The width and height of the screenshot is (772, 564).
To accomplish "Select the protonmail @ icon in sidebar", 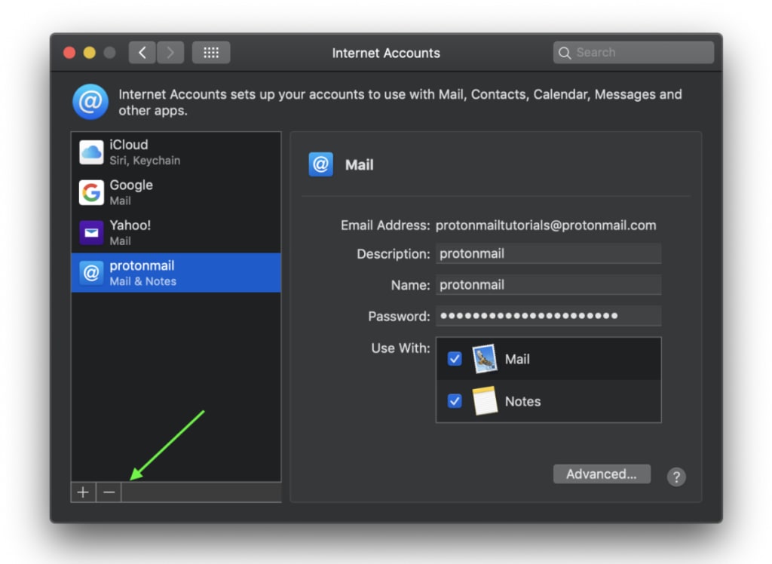I will coord(91,273).
